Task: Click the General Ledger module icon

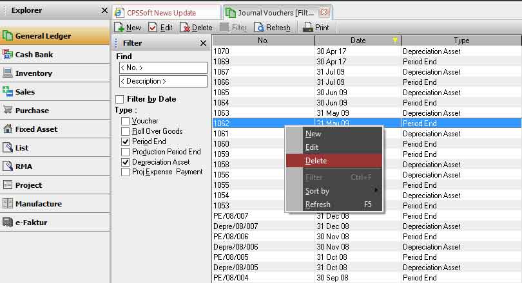Action: tap(8, 36)
